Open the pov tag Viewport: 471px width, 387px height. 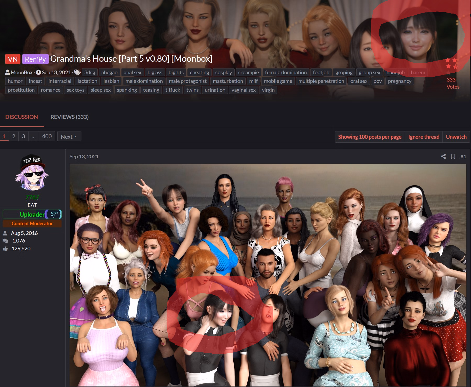(378, 81)
